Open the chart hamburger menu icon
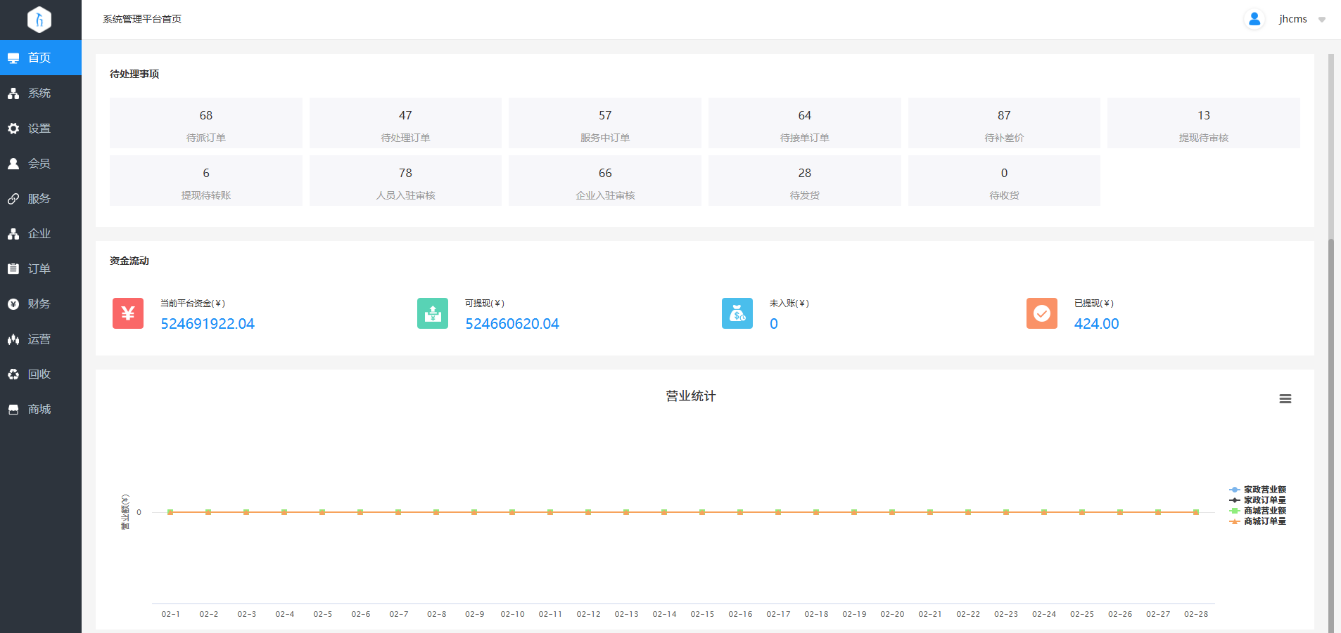 (x=1285, y=399)
